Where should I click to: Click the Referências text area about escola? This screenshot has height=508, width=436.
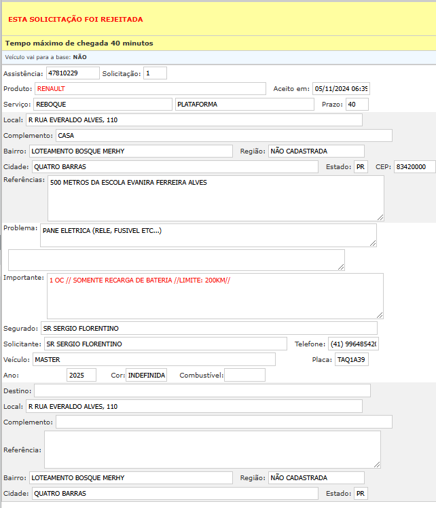coord(215,198)
